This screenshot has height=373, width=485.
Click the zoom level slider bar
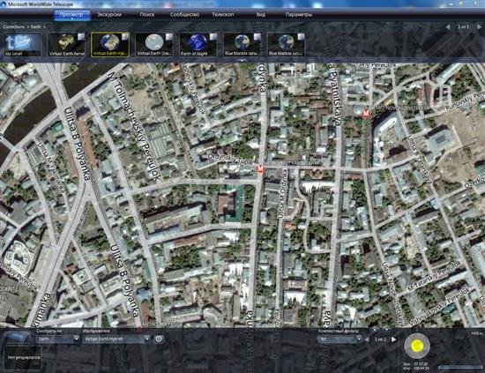tap(459, 367)
